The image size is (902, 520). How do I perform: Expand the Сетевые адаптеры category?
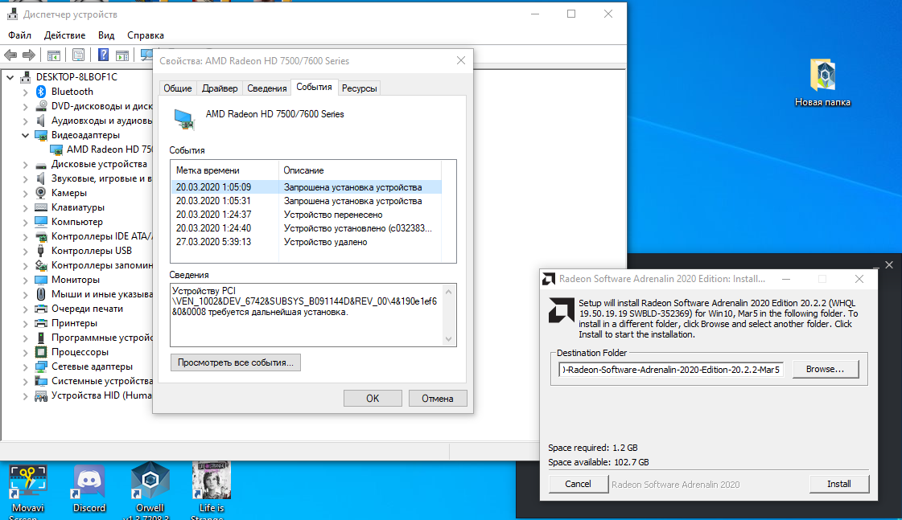coord(26,366)
